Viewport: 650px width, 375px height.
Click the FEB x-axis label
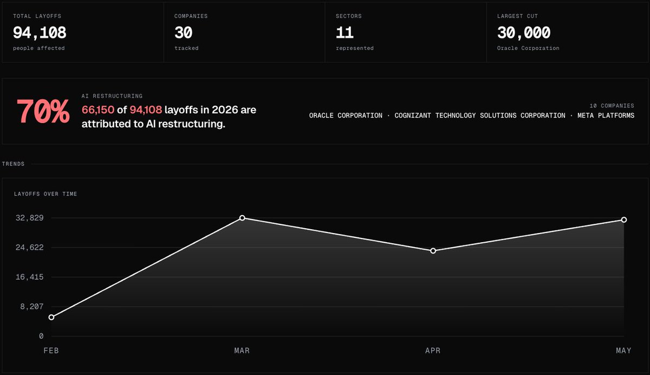coord(51,351)
